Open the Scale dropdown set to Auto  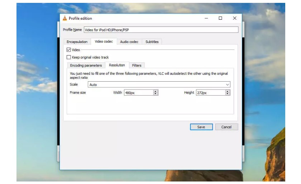159,84
